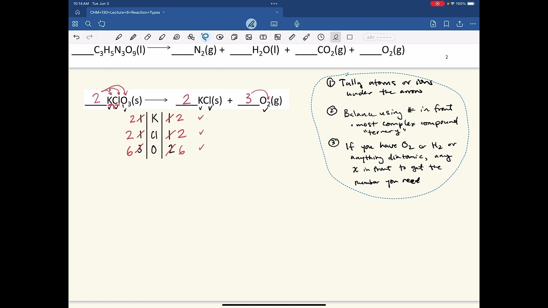Viewport: 548px width, 308px height.
Task: Add a sticky note
Action: (x=234, y=37)
